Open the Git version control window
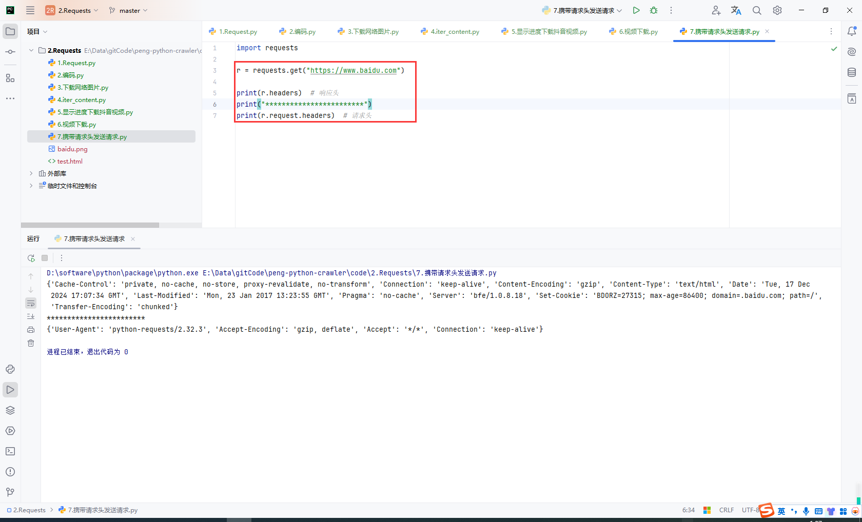 pyautogui.click(x=10, y=492)
